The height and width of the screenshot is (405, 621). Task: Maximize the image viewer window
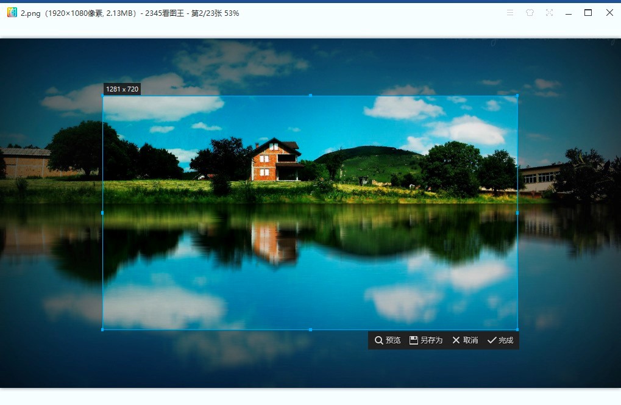pos(588,13)
